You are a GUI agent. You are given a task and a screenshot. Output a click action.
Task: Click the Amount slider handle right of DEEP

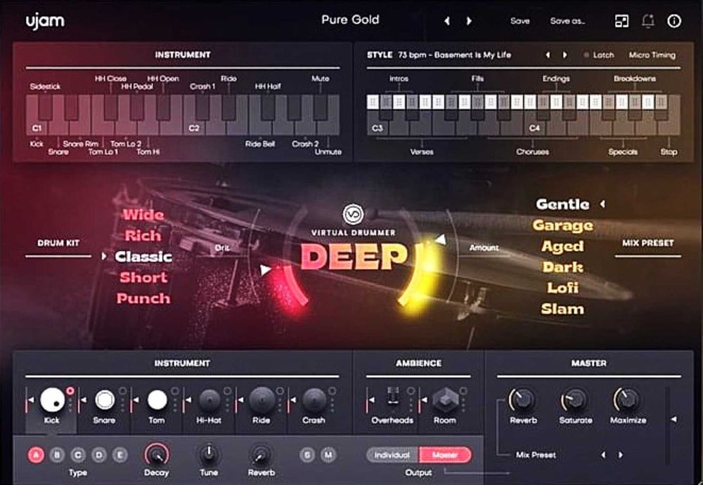441,239
